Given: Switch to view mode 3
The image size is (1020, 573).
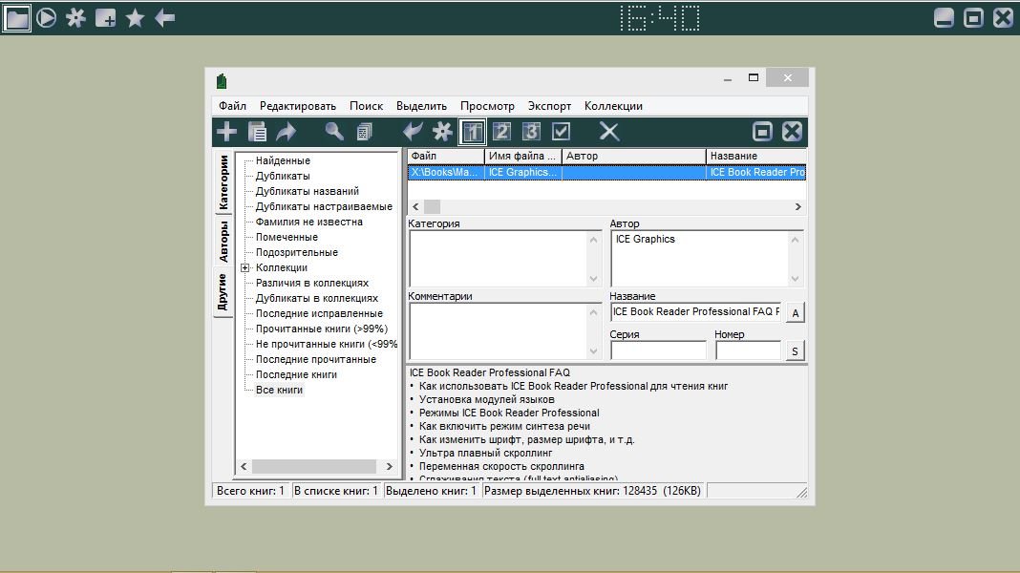Looking at the screenshot, I should (531, 132).
